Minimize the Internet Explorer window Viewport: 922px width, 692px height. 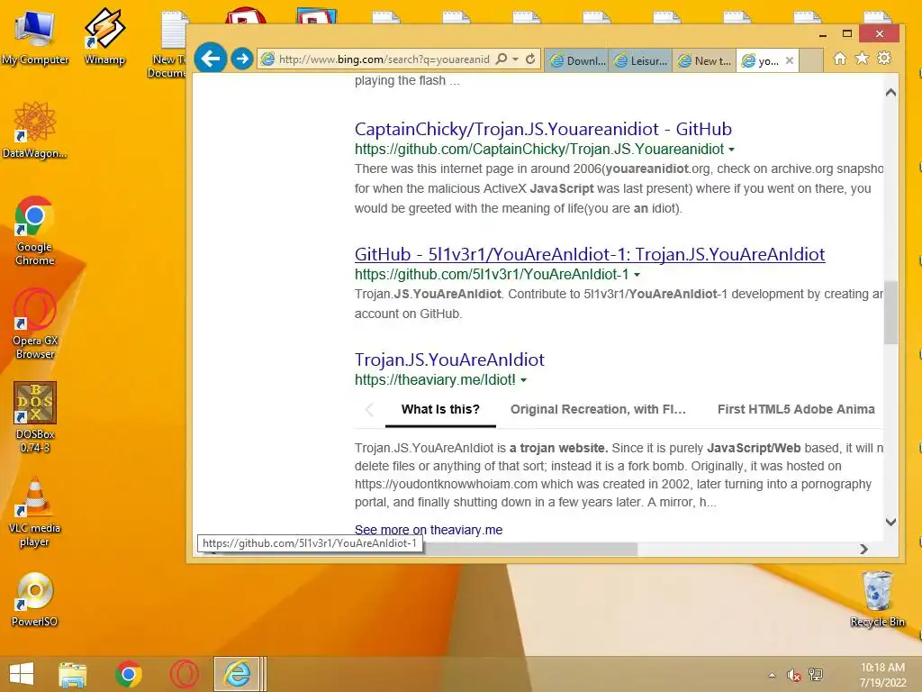click(x=823, y=34)
